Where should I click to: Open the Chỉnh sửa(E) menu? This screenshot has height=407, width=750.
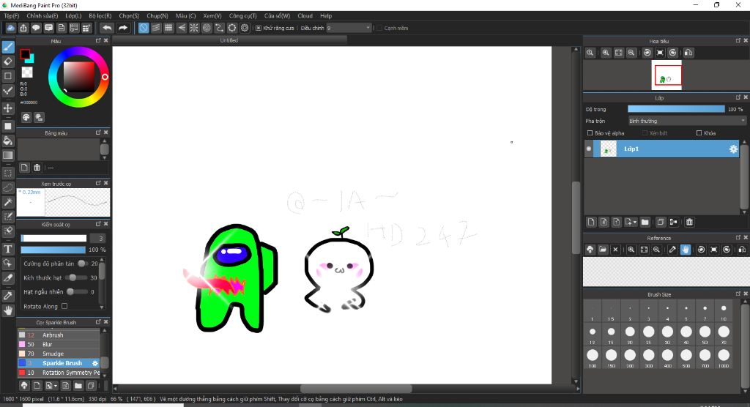[x=42, y=16]
